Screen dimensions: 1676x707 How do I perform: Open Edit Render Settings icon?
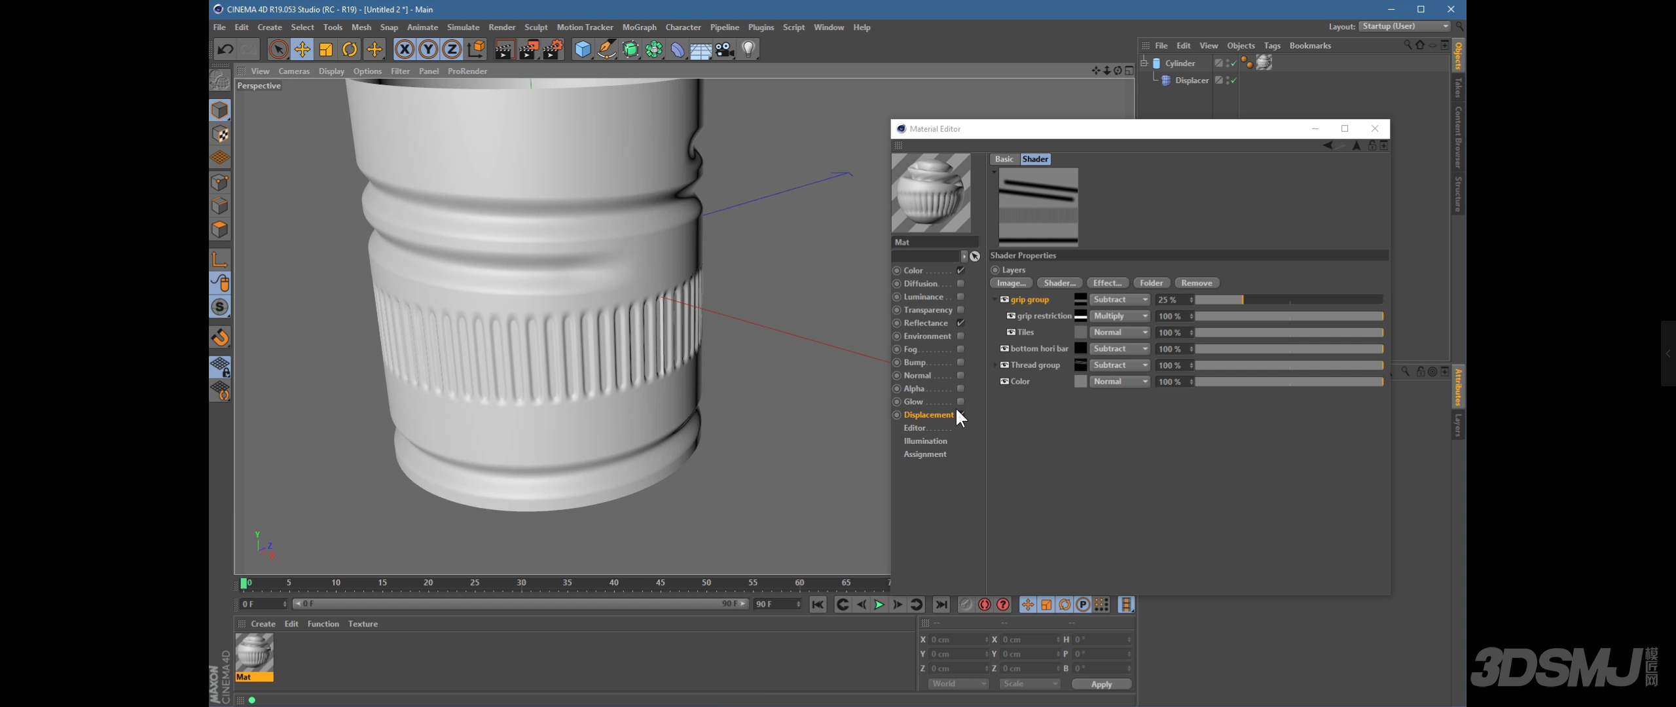pos(553,49)
